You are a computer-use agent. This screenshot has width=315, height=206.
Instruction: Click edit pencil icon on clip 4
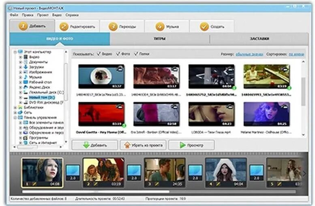218,183
